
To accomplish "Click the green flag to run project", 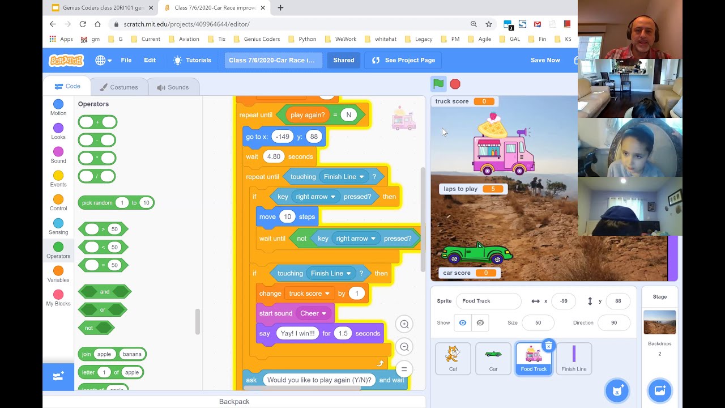I will click(438, 84).
